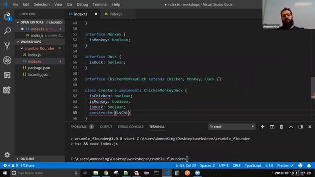Switch to the Output panel tab
The height and width of the screenshot is (177, 315).
106,127
